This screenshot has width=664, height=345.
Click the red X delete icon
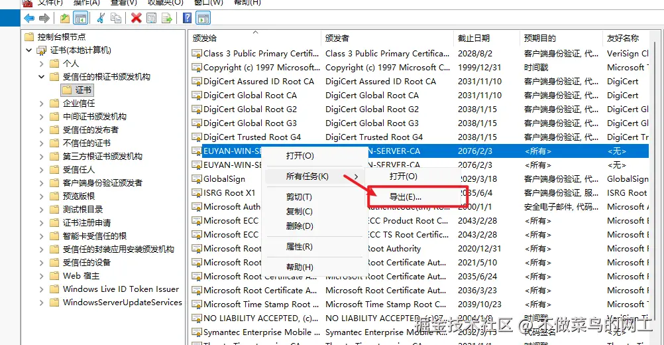137,18
